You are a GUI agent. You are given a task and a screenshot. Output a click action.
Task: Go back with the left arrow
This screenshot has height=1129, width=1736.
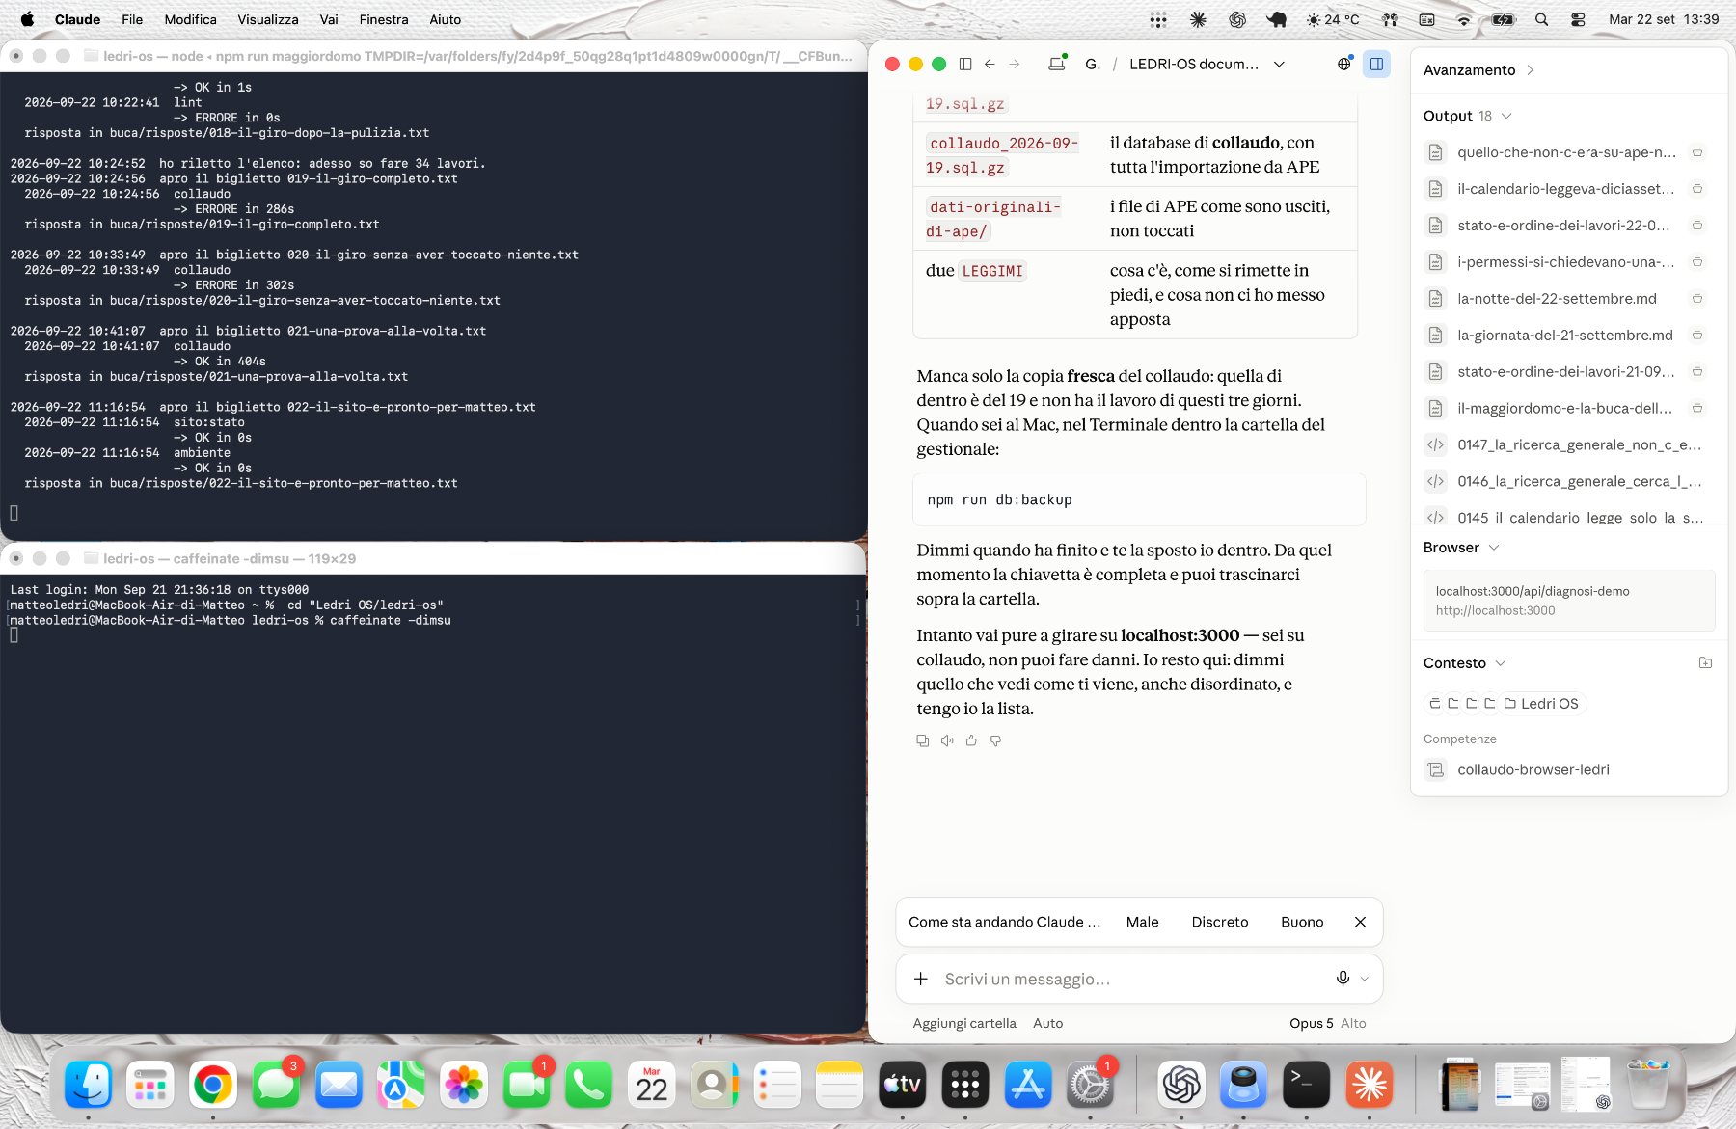click(990, 64)
